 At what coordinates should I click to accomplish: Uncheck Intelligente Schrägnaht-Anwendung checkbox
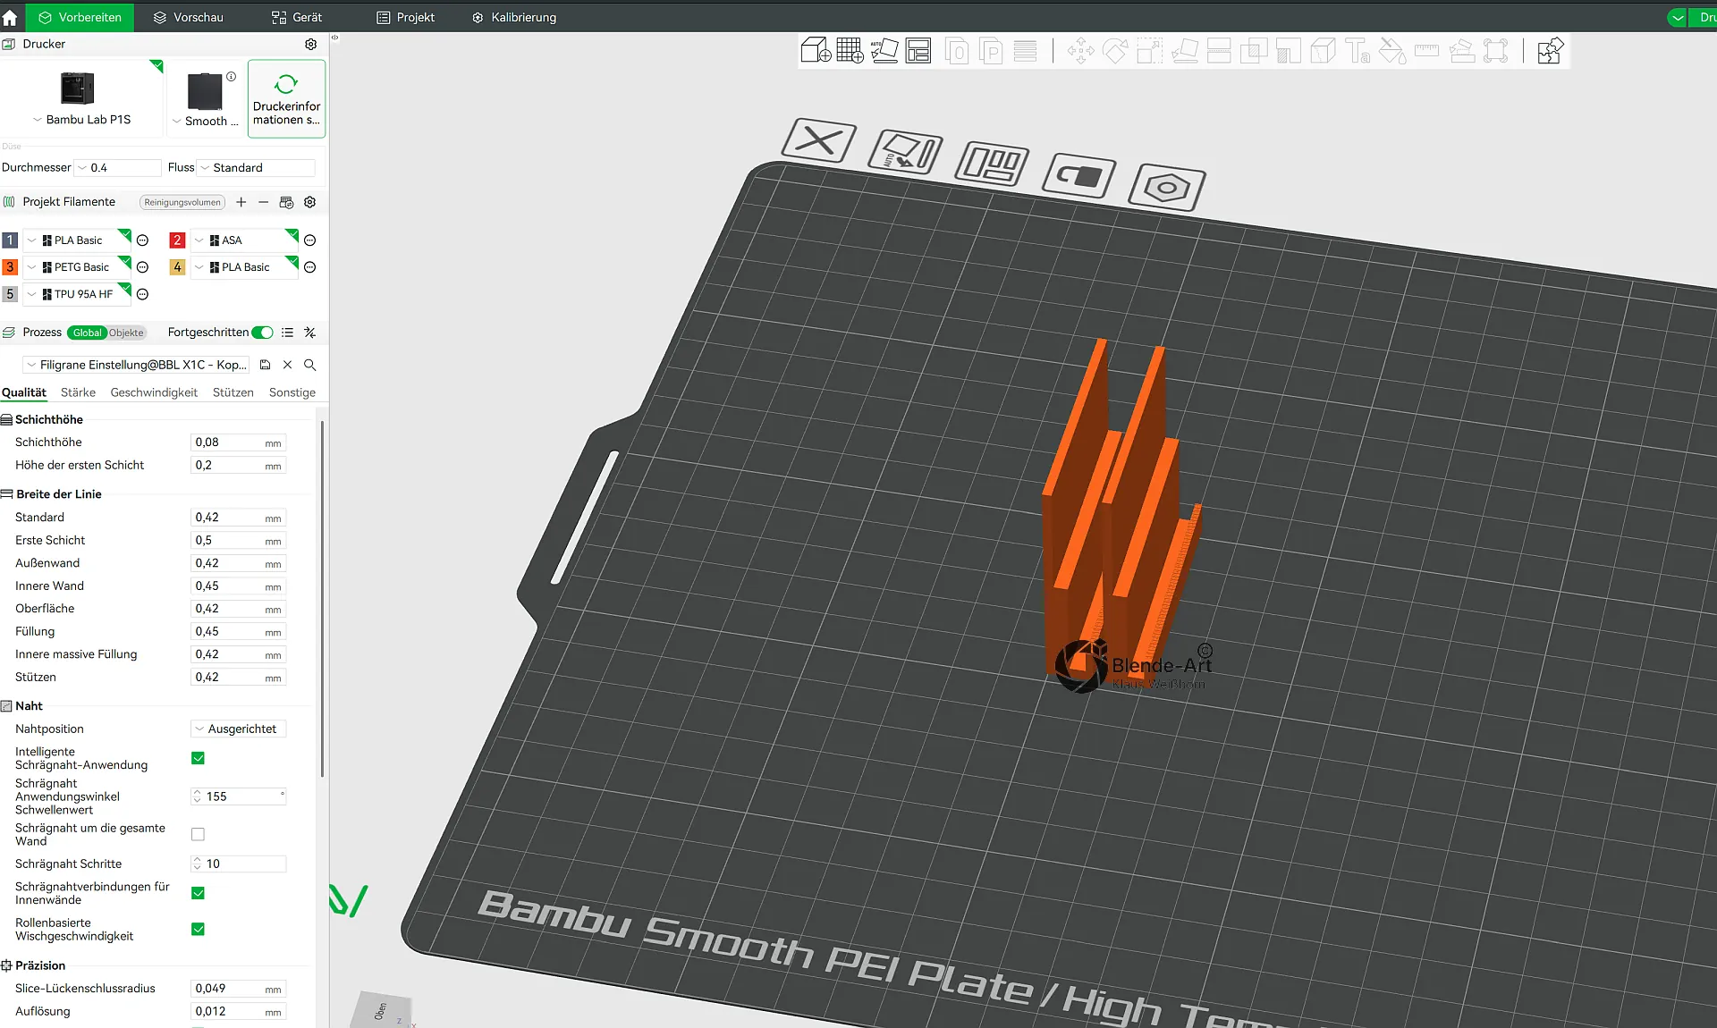(199, 758)
